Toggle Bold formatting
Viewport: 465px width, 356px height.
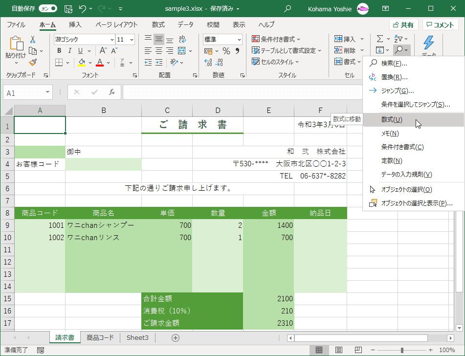coord(59,51)
